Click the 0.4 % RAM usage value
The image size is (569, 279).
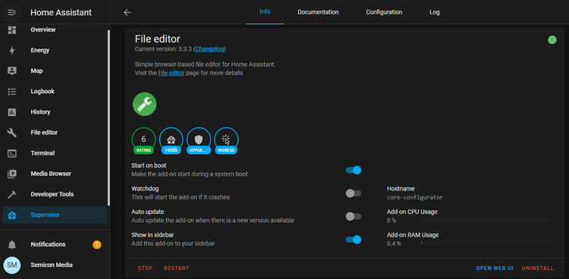coord(394,243)
